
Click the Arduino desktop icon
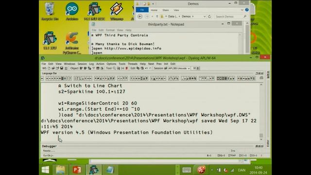click(x=72, y=11)
